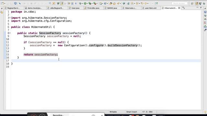207x116 pixels.
Task: Switch to the JdbcRegiserS... editor tab
Action: click(x=57, y=8)
